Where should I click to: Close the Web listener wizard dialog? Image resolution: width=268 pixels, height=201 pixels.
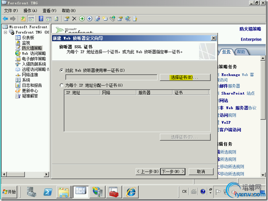213,38
